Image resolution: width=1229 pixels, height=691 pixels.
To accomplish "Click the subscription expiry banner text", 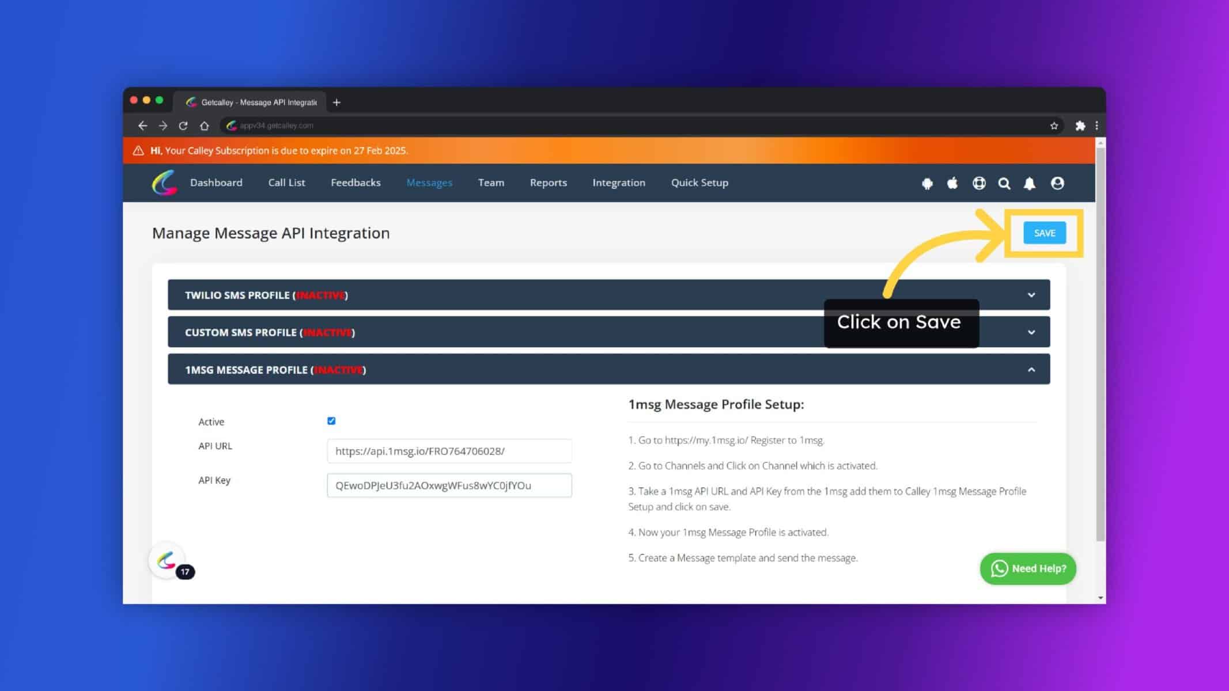I will click(x=279, y=151).
